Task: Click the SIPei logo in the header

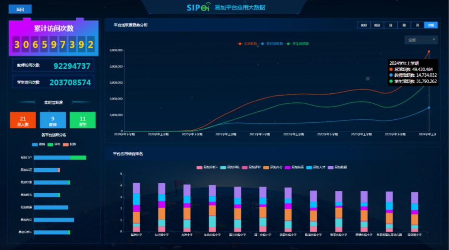Action: point(198,7)
